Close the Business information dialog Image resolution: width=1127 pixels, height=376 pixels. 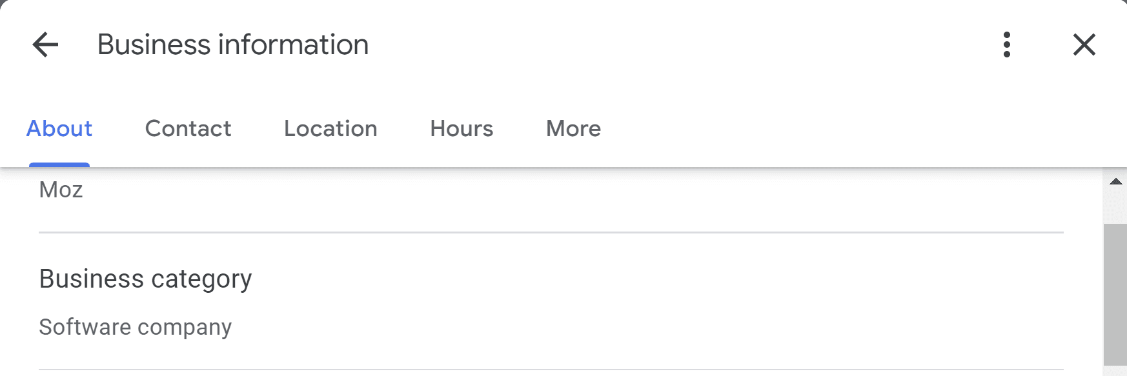(x=1084, y=45)
